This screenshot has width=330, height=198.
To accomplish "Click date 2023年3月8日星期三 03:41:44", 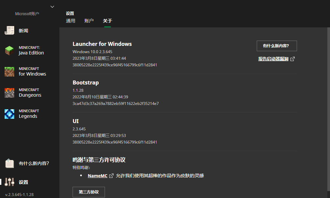I will coord(99,58).
